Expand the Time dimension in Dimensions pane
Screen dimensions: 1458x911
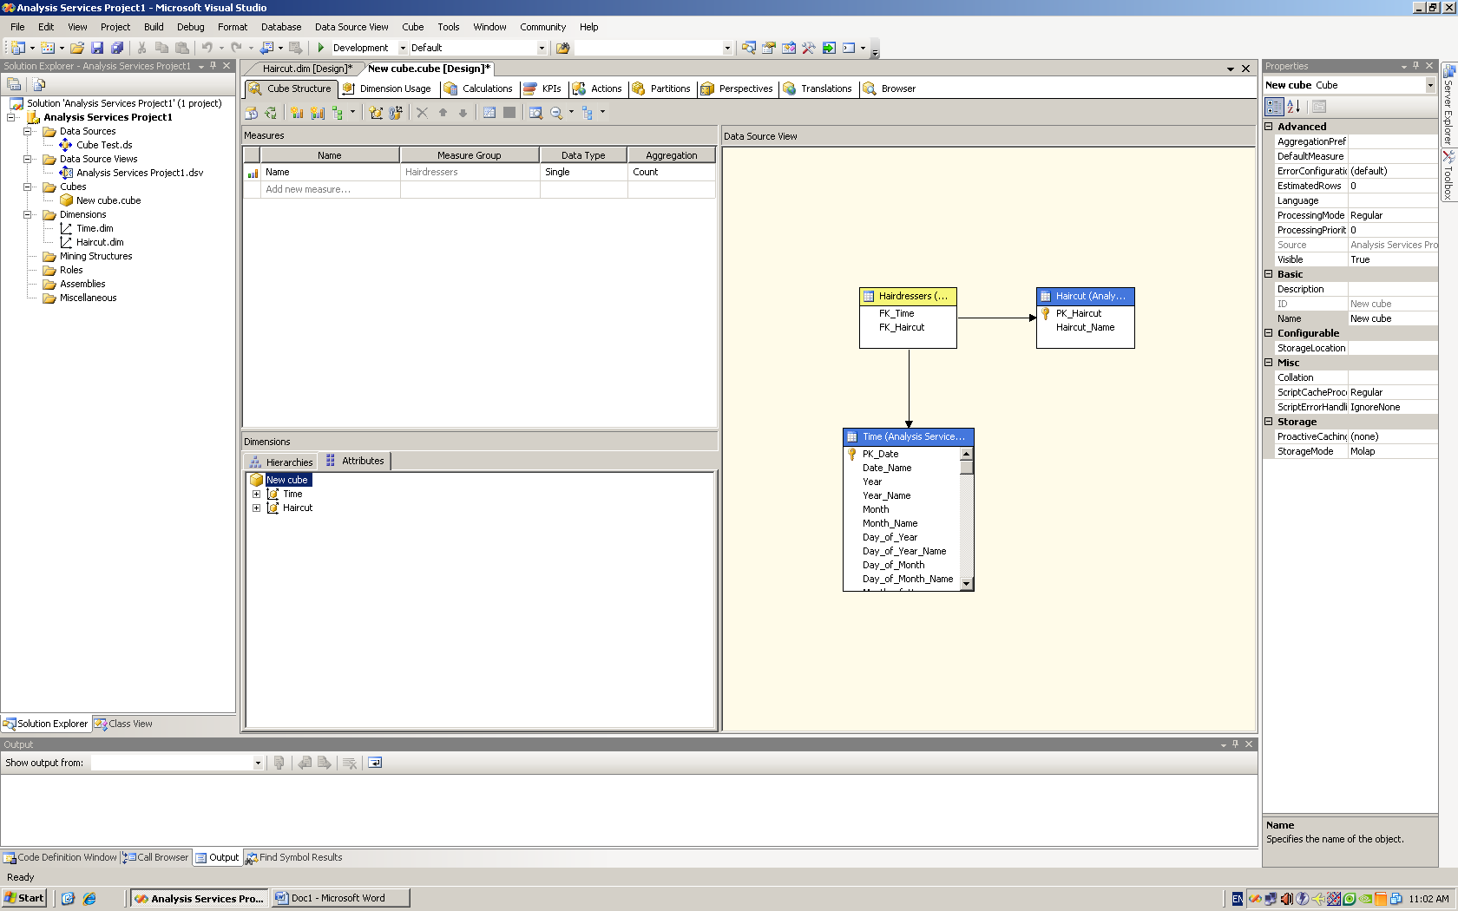pos(256,494)
